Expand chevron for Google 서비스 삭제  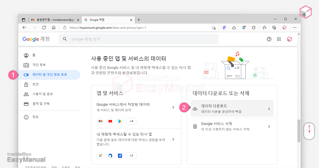point(269,126)
